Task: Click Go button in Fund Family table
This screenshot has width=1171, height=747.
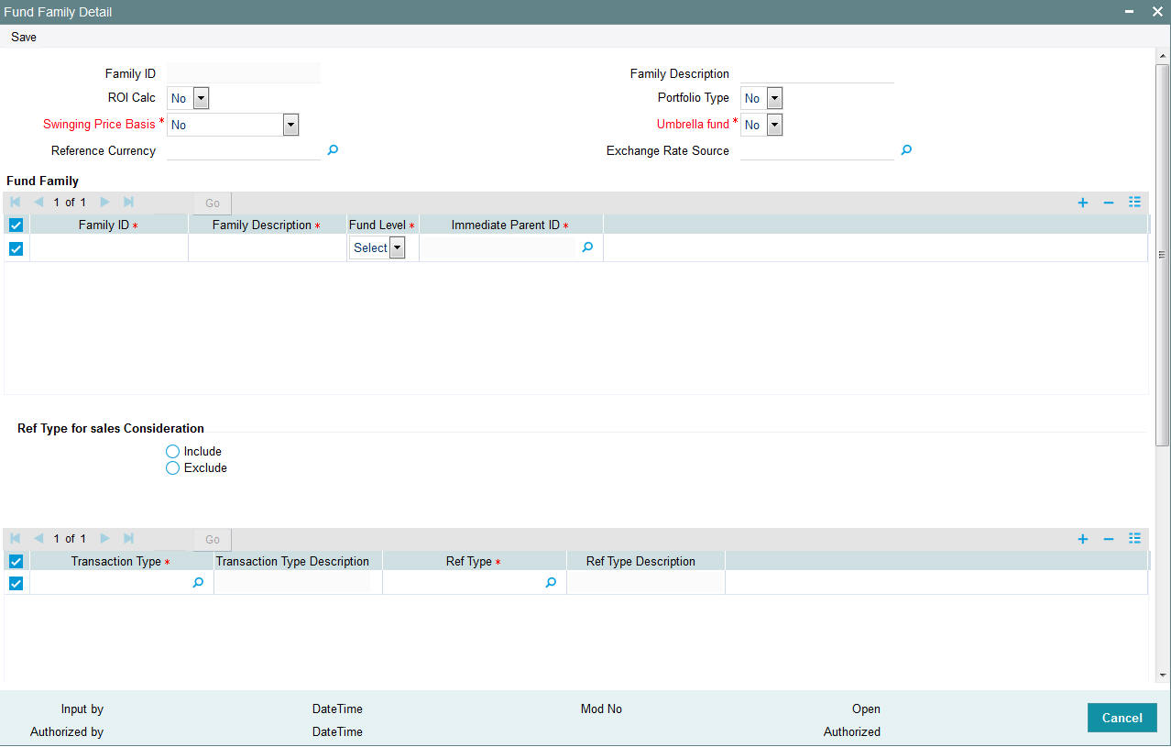Action: pos(213,203)
